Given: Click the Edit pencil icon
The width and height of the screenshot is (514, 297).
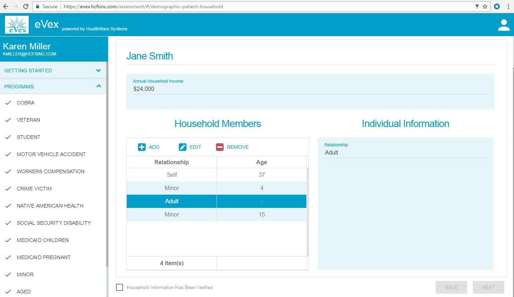Looking at the screenshot, I should click(x=183, y=147).
